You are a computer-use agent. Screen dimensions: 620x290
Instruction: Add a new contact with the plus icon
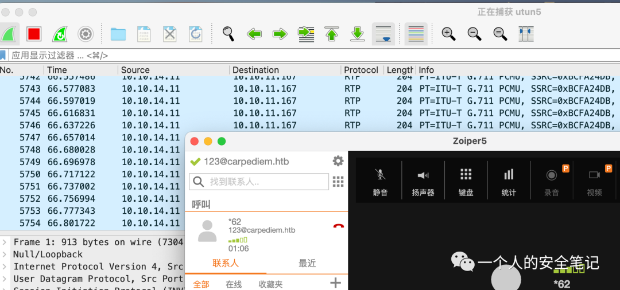pos(335,283)
